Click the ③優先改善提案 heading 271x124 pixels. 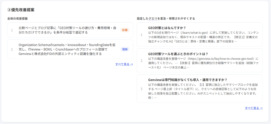point(21,10)
